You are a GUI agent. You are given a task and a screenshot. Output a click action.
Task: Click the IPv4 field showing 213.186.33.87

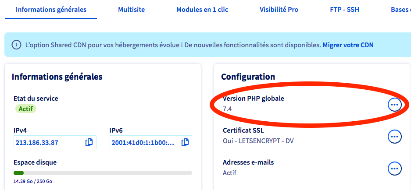click(x=48, y=142)
